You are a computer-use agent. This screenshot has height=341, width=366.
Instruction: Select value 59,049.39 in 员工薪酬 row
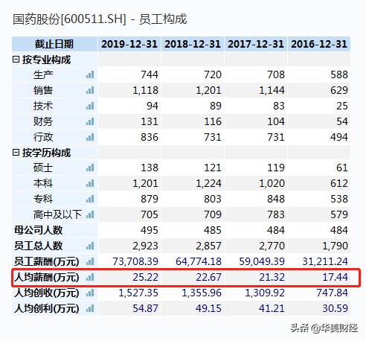pos(262,261)
